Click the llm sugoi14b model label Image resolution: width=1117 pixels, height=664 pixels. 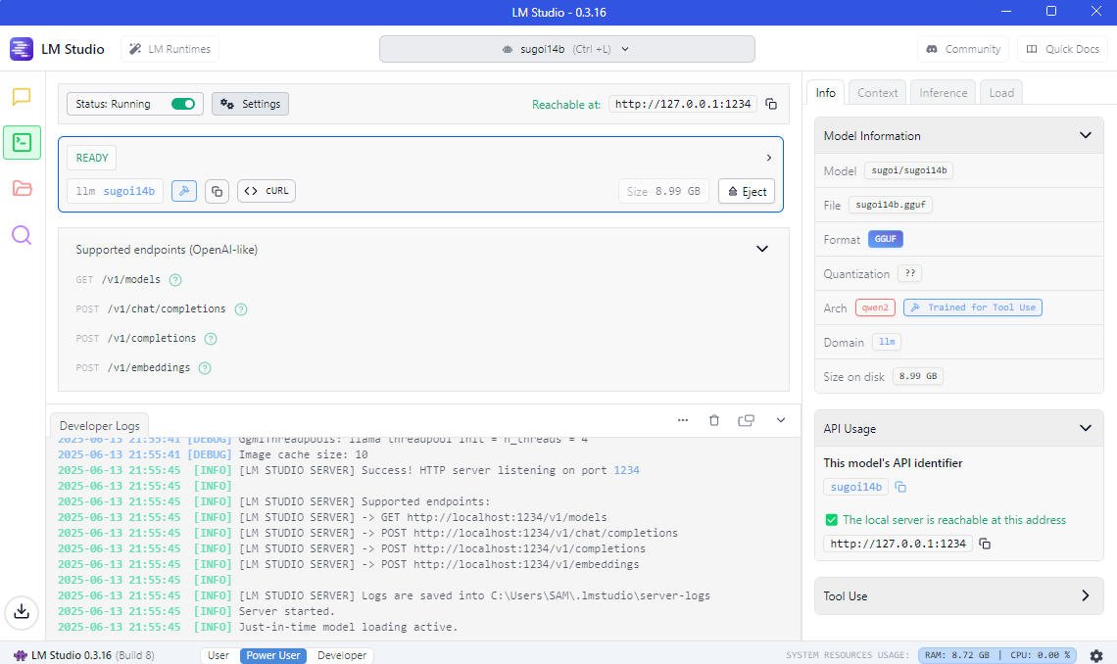point(116,191)
